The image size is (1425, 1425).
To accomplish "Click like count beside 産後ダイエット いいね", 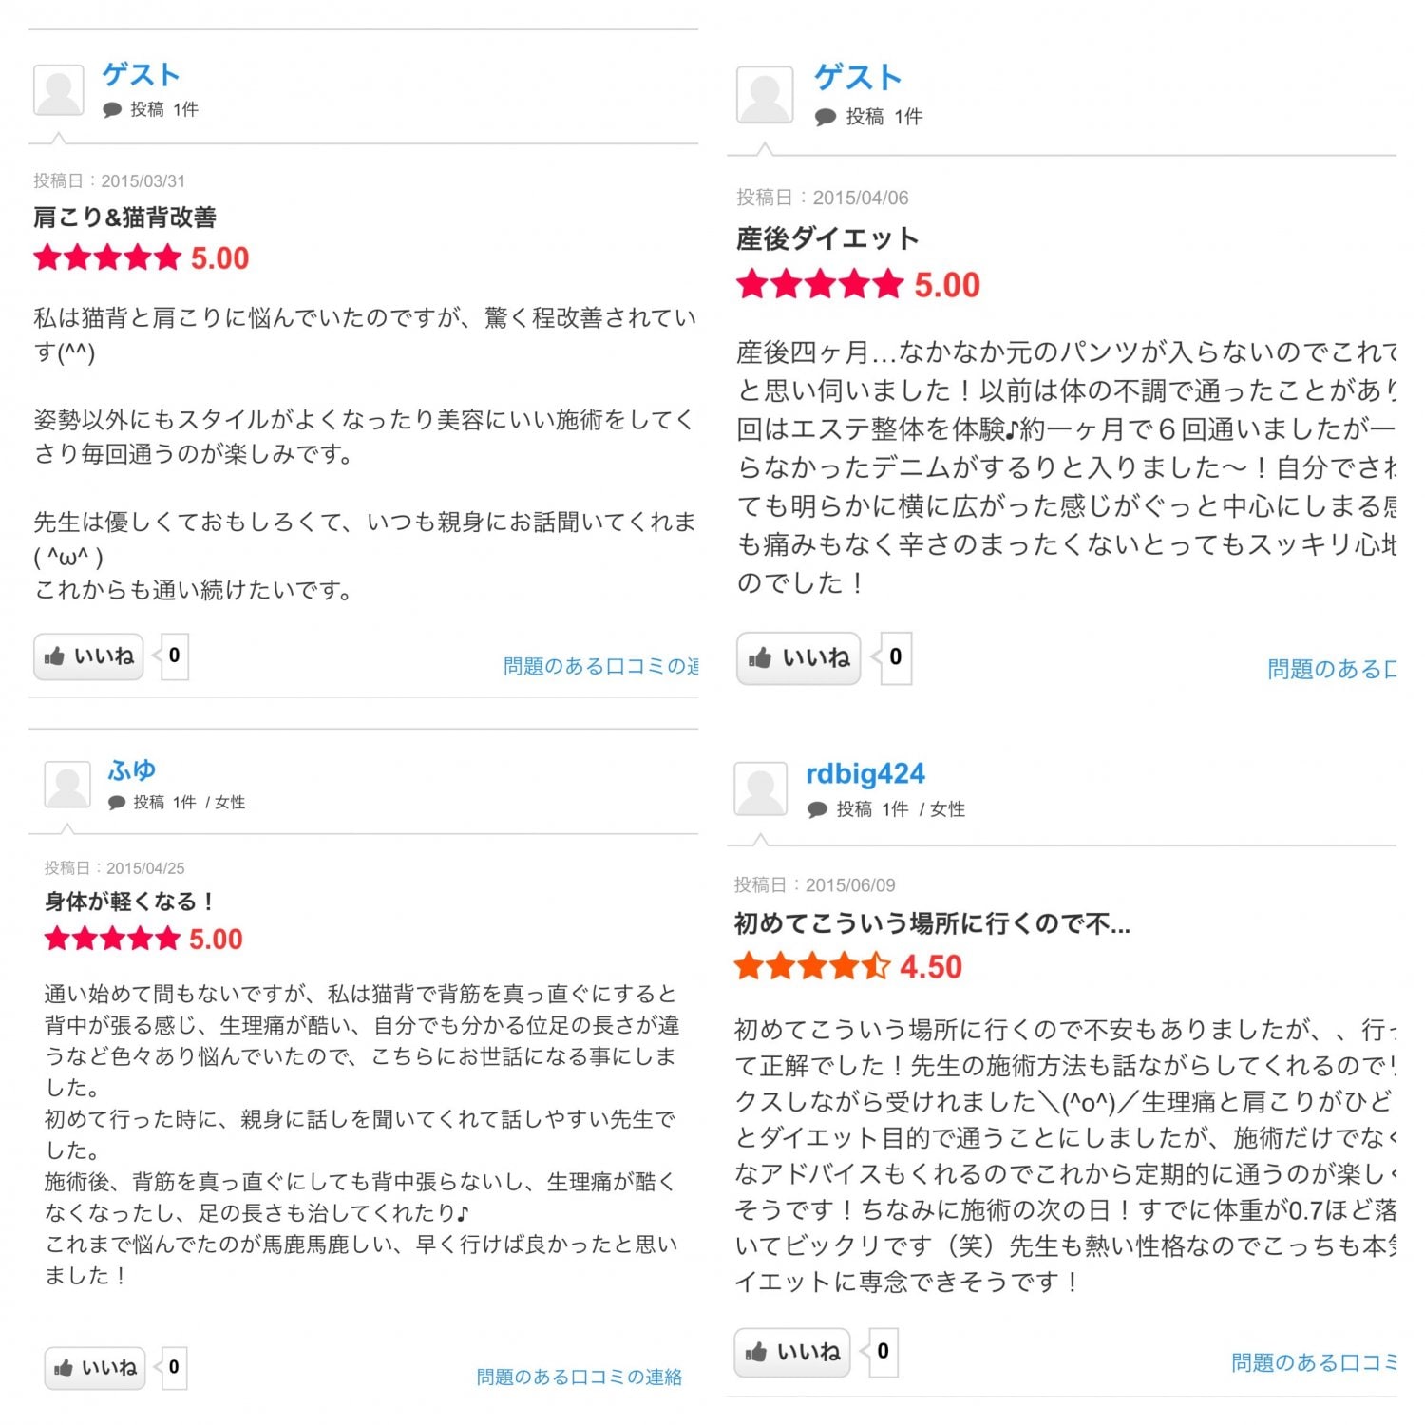I will click(x=895, y=657).
